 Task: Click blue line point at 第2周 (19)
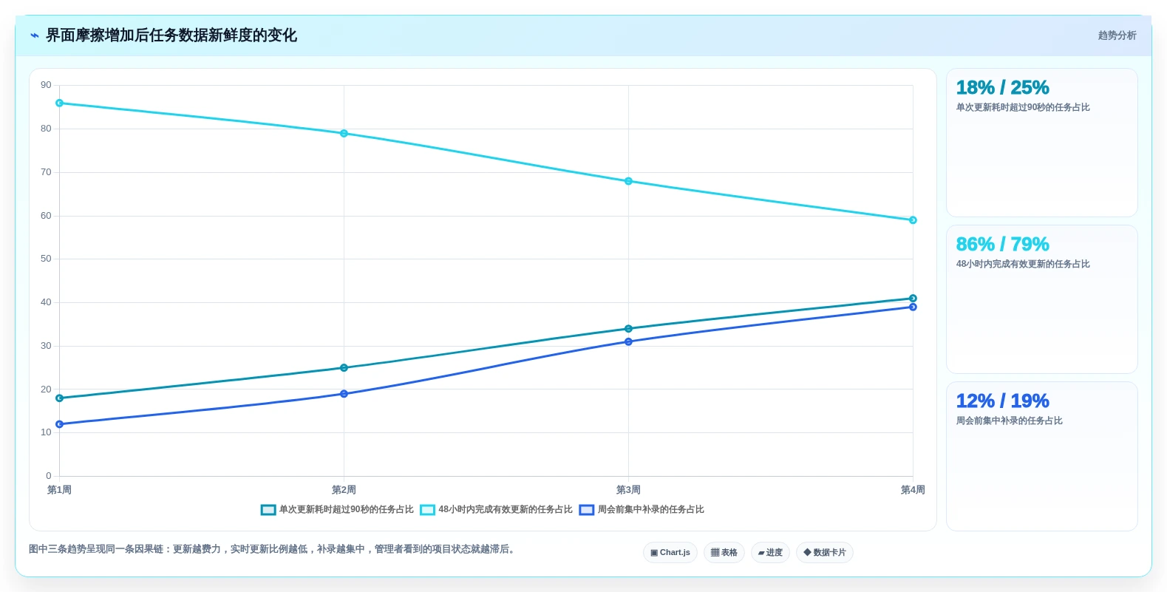(x=344, y=394)
